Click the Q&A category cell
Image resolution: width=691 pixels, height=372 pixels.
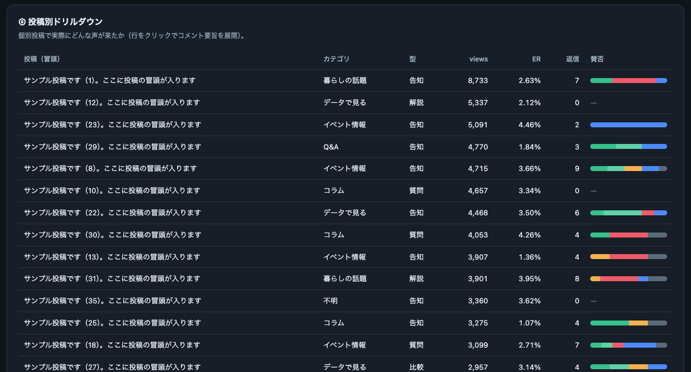pos(331,147)
